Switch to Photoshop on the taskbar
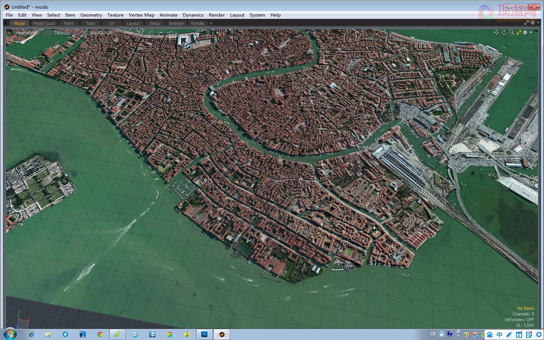This screenshot has width=544, height=340. point(204,334)
